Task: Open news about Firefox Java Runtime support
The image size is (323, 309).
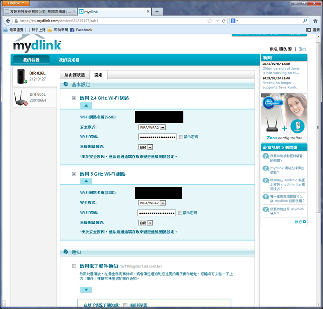Action: (281, 85)
